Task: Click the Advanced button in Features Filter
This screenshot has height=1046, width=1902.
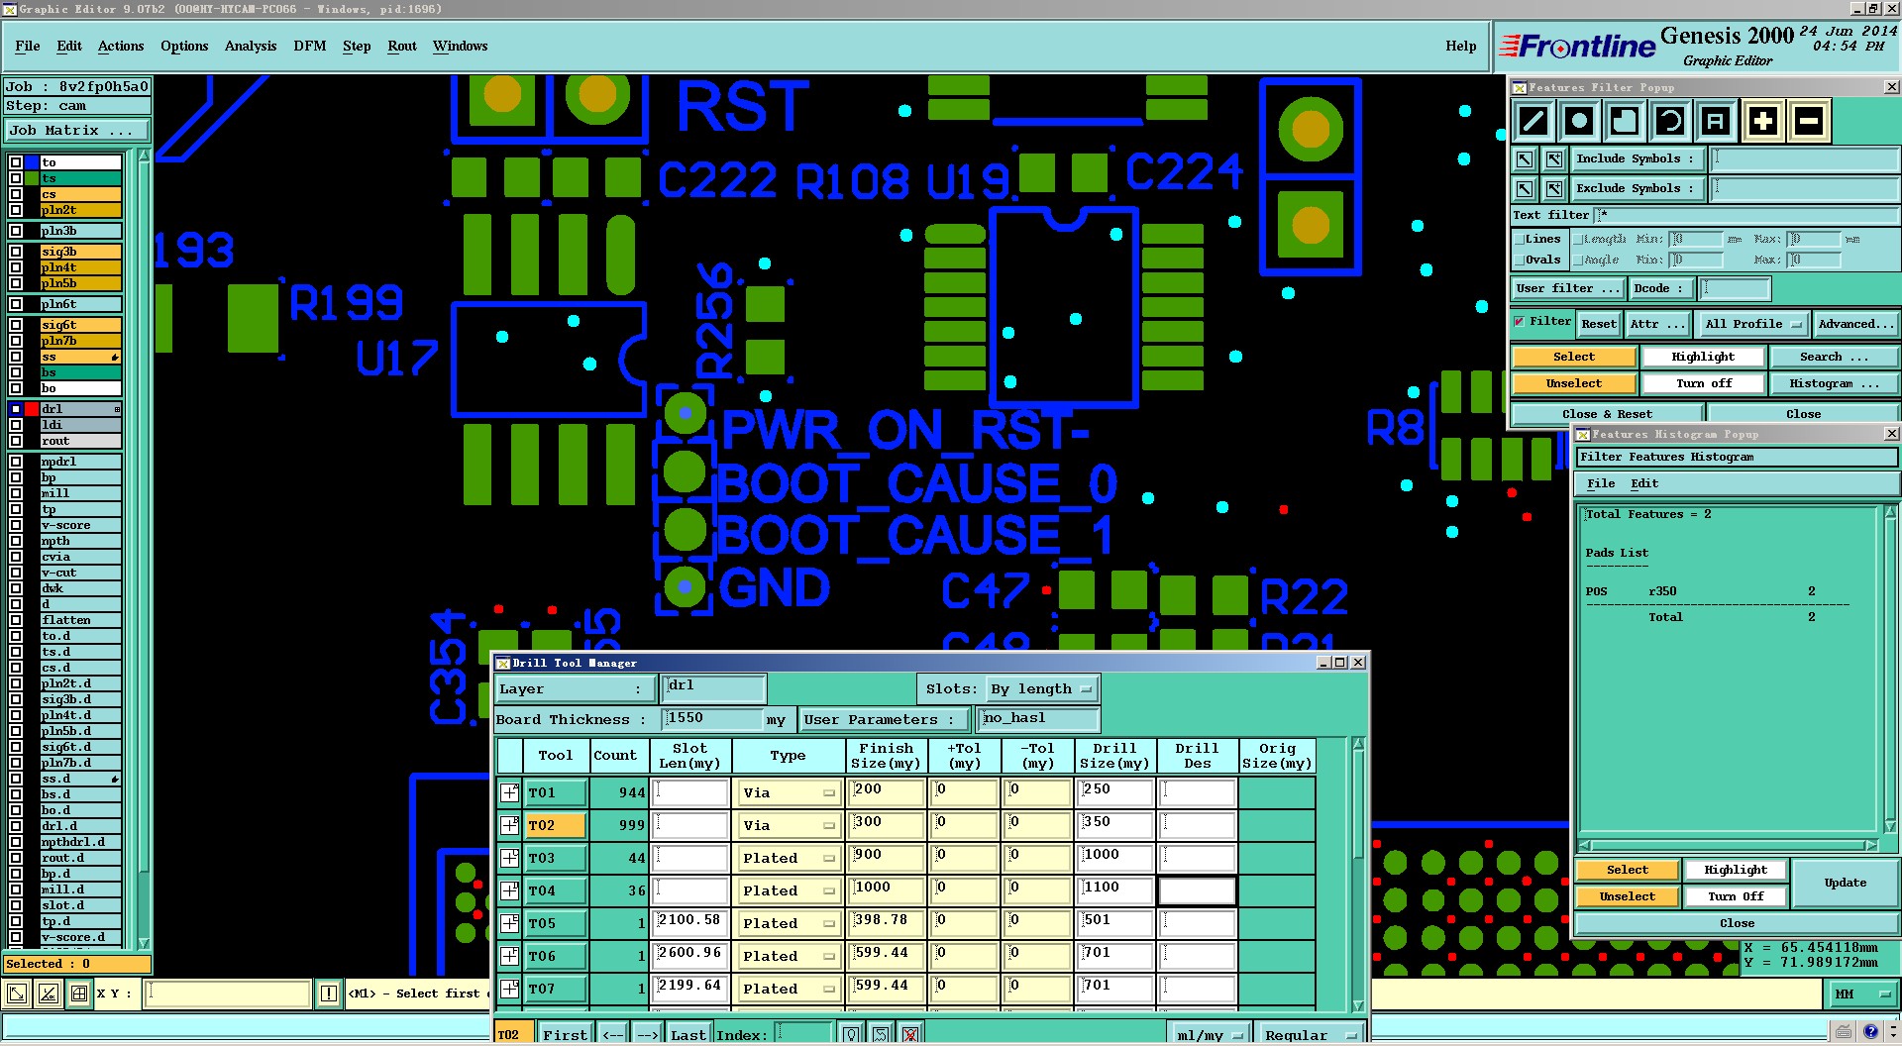Action: coord(1855,324)
